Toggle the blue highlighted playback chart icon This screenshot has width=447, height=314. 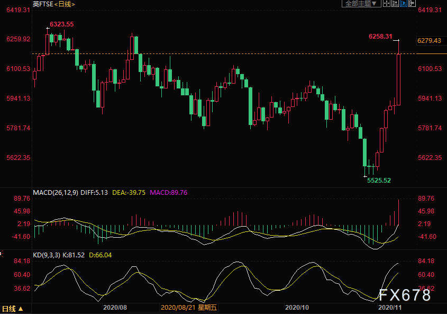point(404,4)
